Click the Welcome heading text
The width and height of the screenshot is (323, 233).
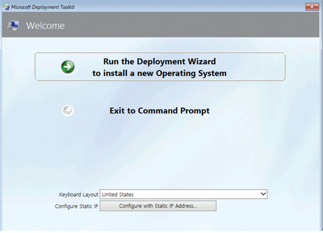tap(45, 26)
